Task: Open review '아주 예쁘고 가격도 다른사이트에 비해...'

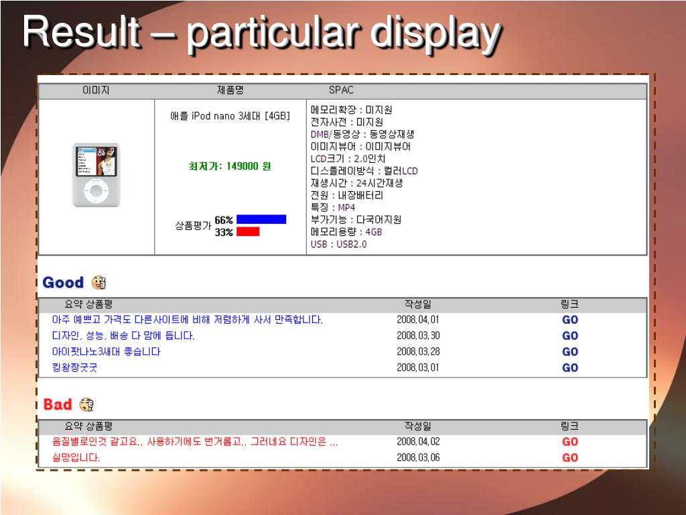Action: click(188, 320)
